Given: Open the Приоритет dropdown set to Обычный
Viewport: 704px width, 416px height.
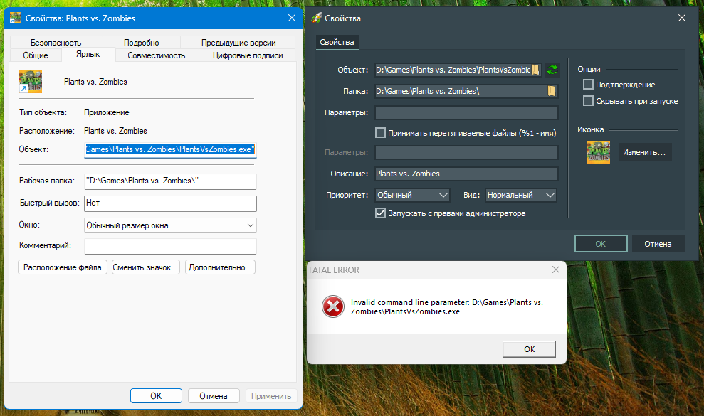Looking at the screenshot, I should point(413,195).
